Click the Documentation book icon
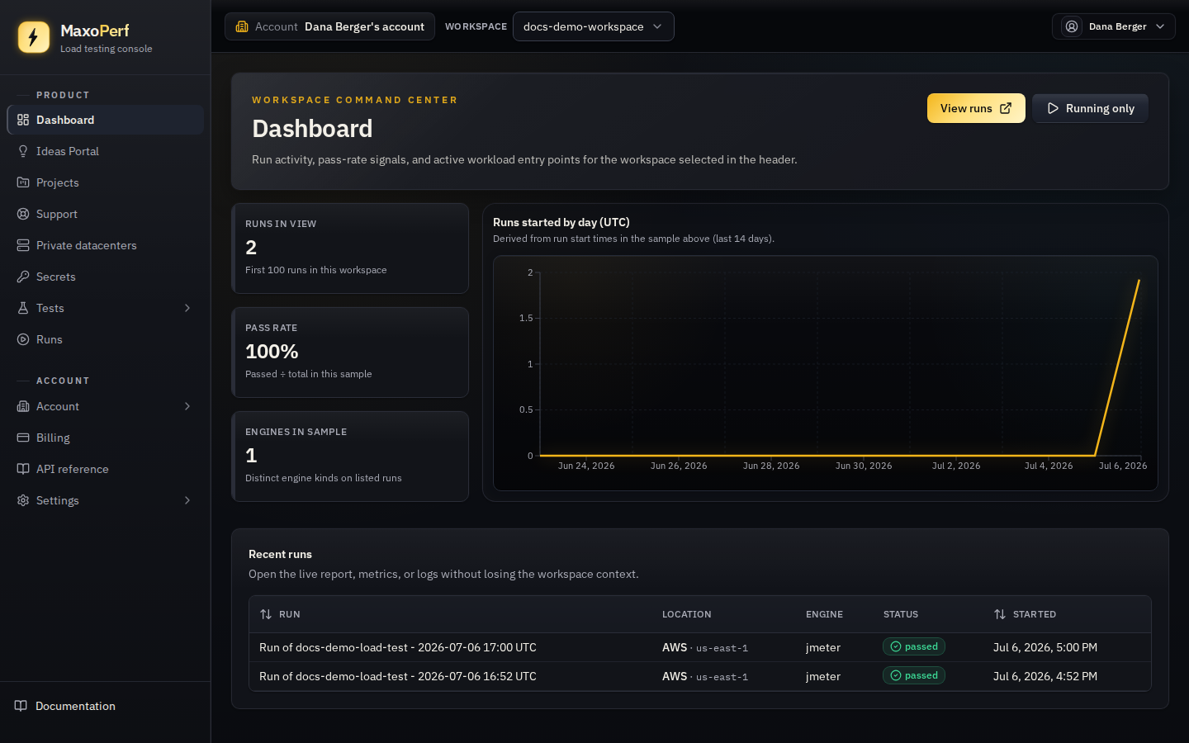This screenshot has height=743, width=1189. pyautogui.click(x=21, y=706)
